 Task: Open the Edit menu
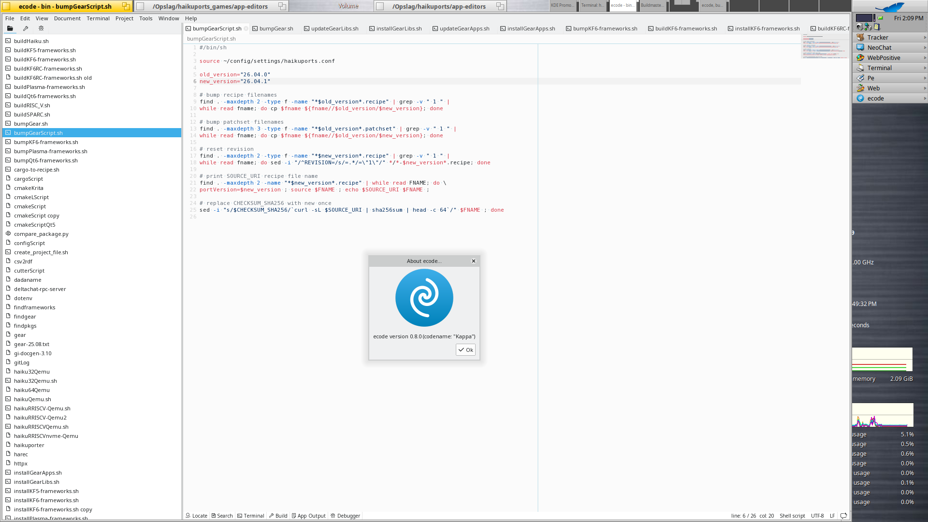(25, 18)
